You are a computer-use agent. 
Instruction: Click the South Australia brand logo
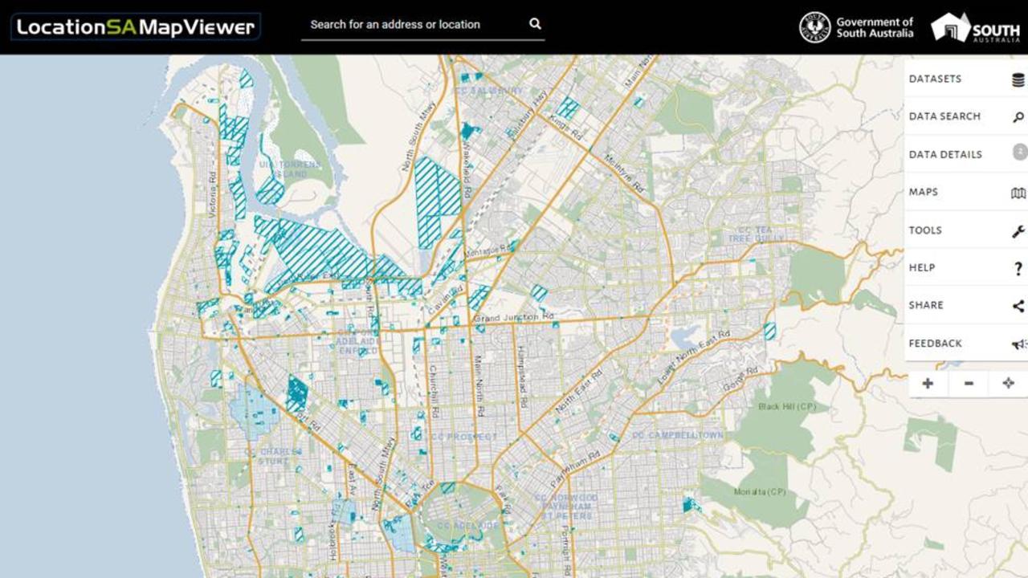click(975, 27)
